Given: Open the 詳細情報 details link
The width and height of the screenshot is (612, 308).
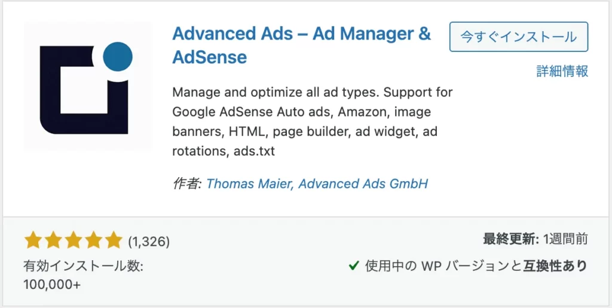Looking at the screenshot, I should pos(562,71).
